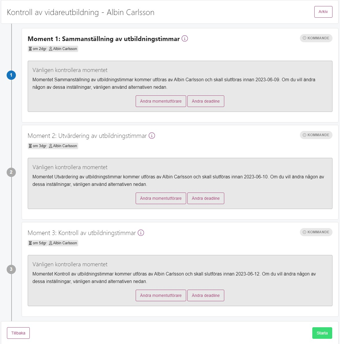Select the step 1 timeline marker
Viewport: 340px width, 344px height.
[x=11, y=75]
